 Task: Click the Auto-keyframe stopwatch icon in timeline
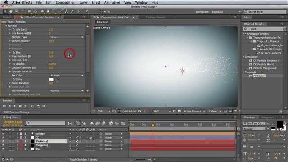coord(117,123)
